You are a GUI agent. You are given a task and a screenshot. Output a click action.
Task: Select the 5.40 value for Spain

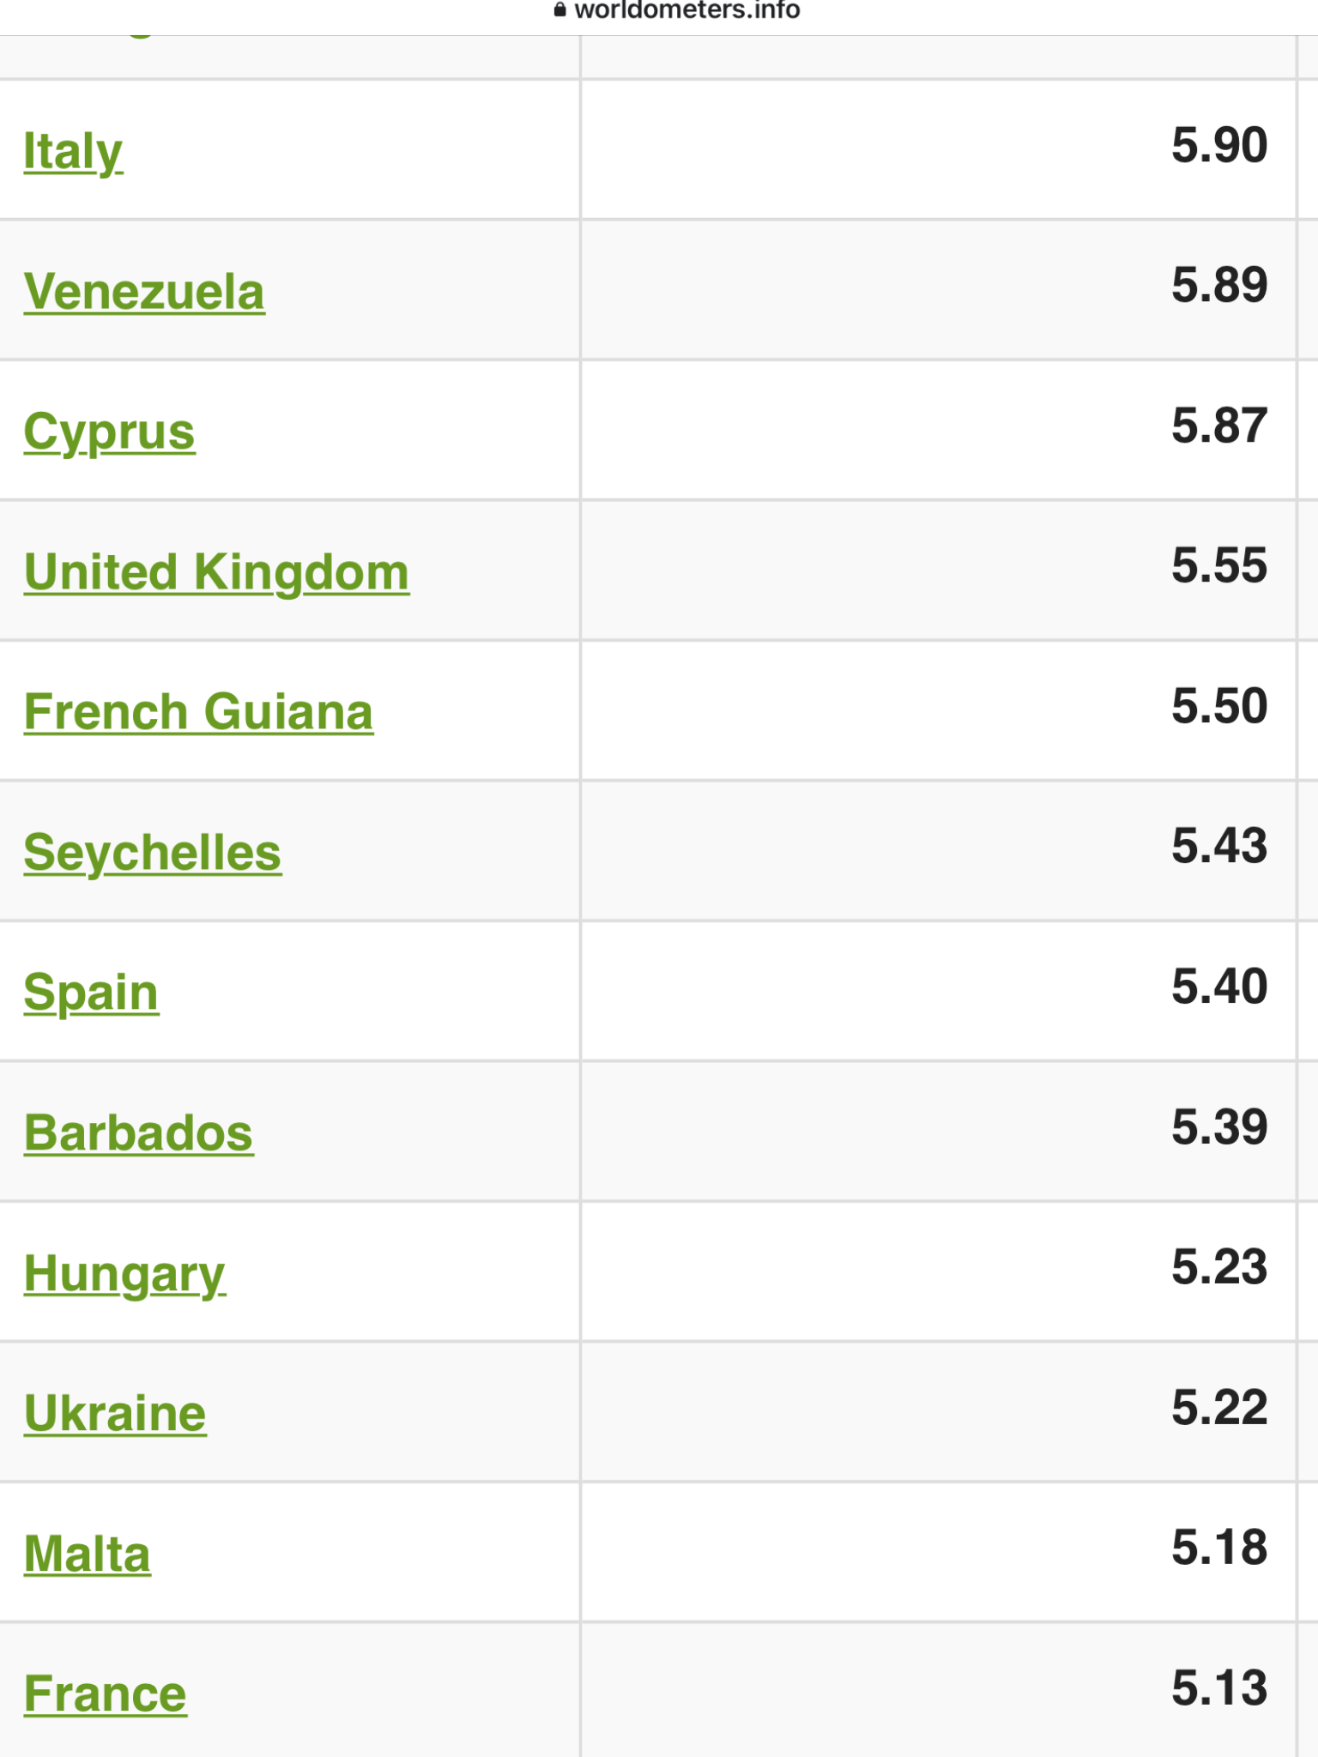1219,987
